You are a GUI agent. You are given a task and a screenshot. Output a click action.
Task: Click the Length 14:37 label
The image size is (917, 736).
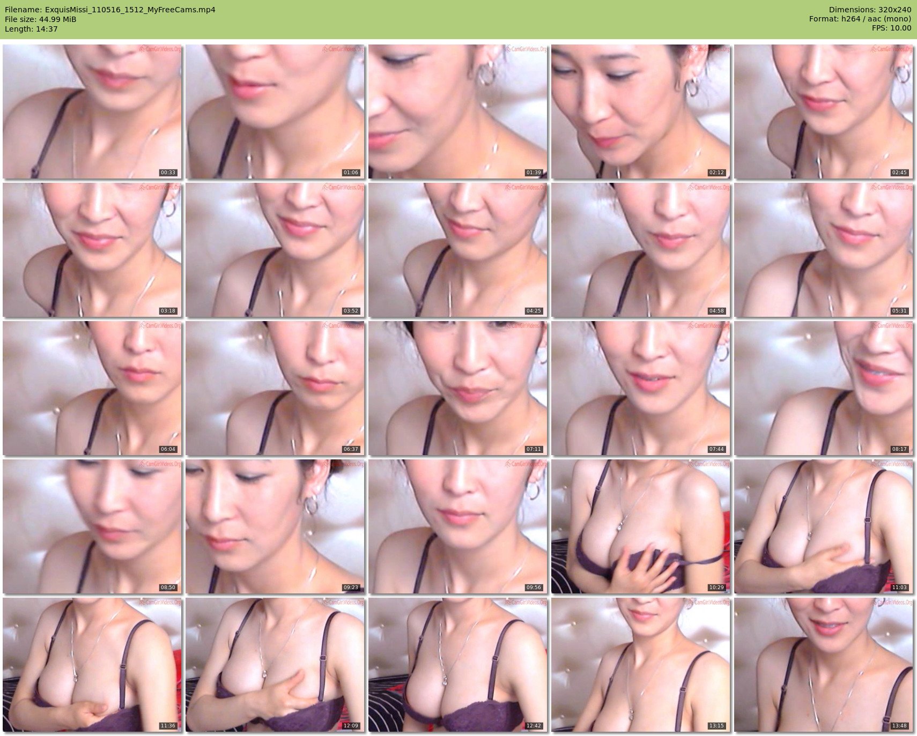(x=31, y=29)
